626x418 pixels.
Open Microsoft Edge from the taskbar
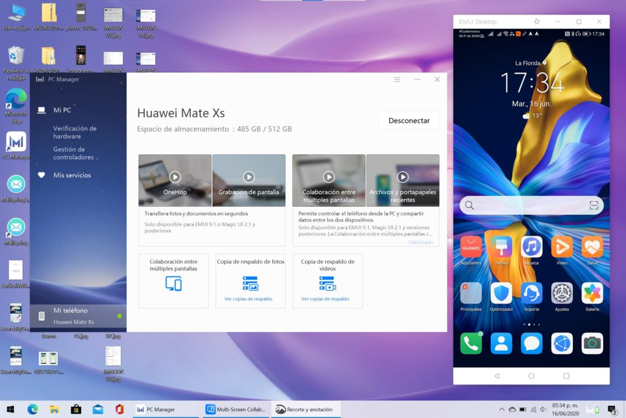click(32, 409)
